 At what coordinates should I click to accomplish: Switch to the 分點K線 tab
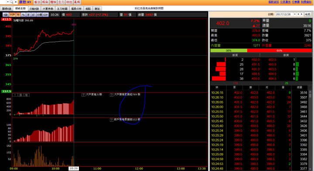(34, 9)
